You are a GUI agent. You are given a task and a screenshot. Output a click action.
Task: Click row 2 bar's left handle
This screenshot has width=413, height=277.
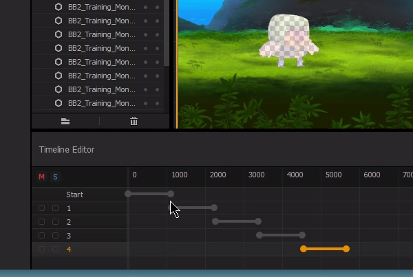215,221
